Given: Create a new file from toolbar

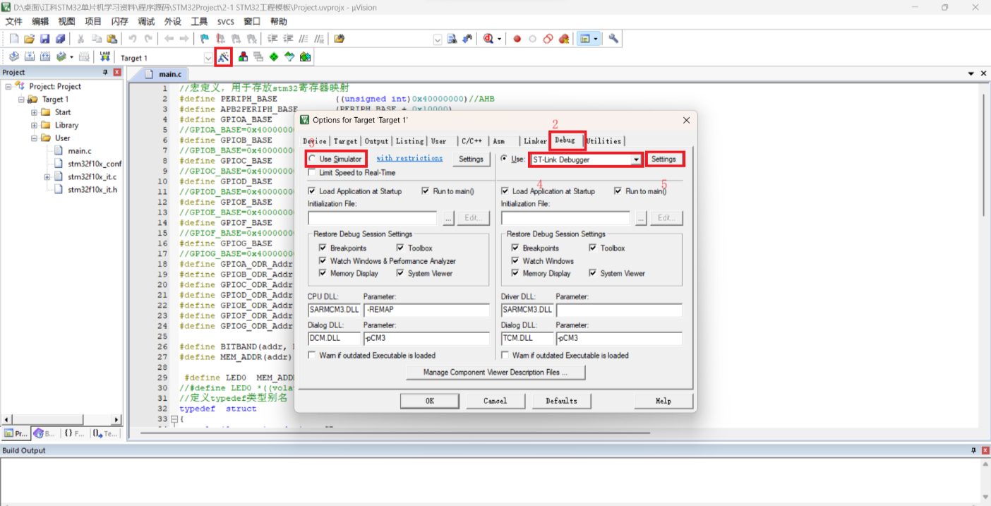Looking at the screenshot, I should pyautogui.click(x=13, y=39).
